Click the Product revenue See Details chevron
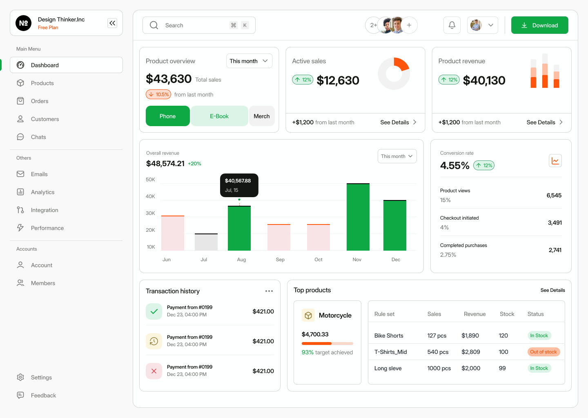 (x=561, y=122)
